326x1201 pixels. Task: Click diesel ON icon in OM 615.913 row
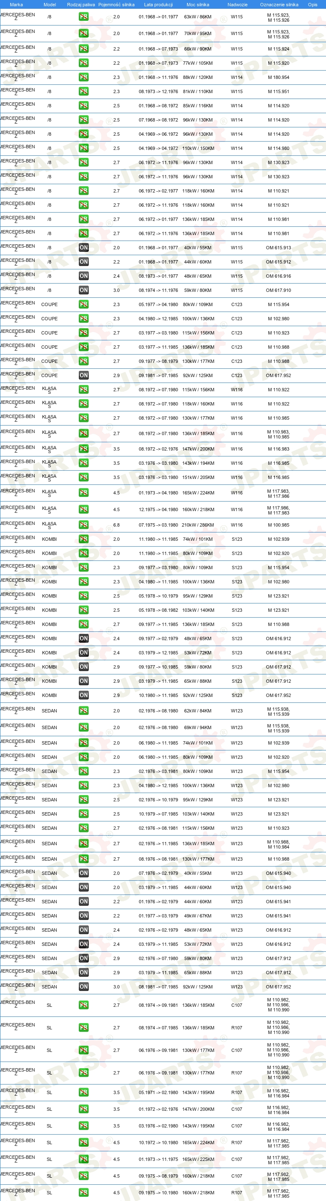[83, 248]
